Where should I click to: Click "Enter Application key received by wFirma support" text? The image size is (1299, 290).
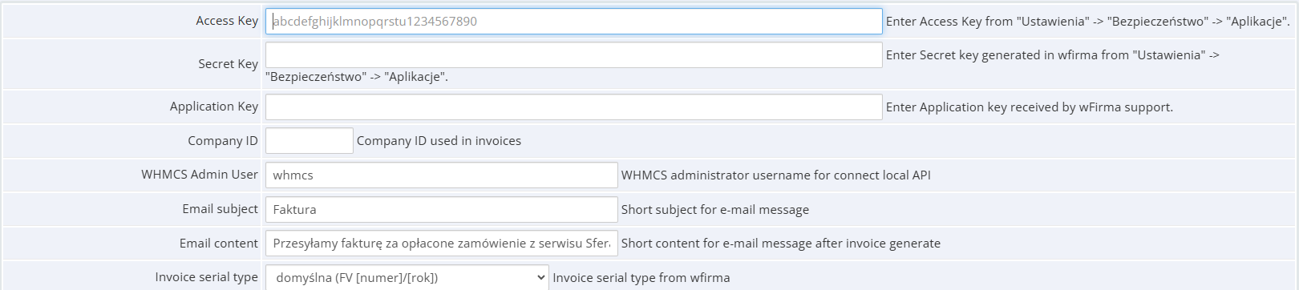[x=1030, y=107]
